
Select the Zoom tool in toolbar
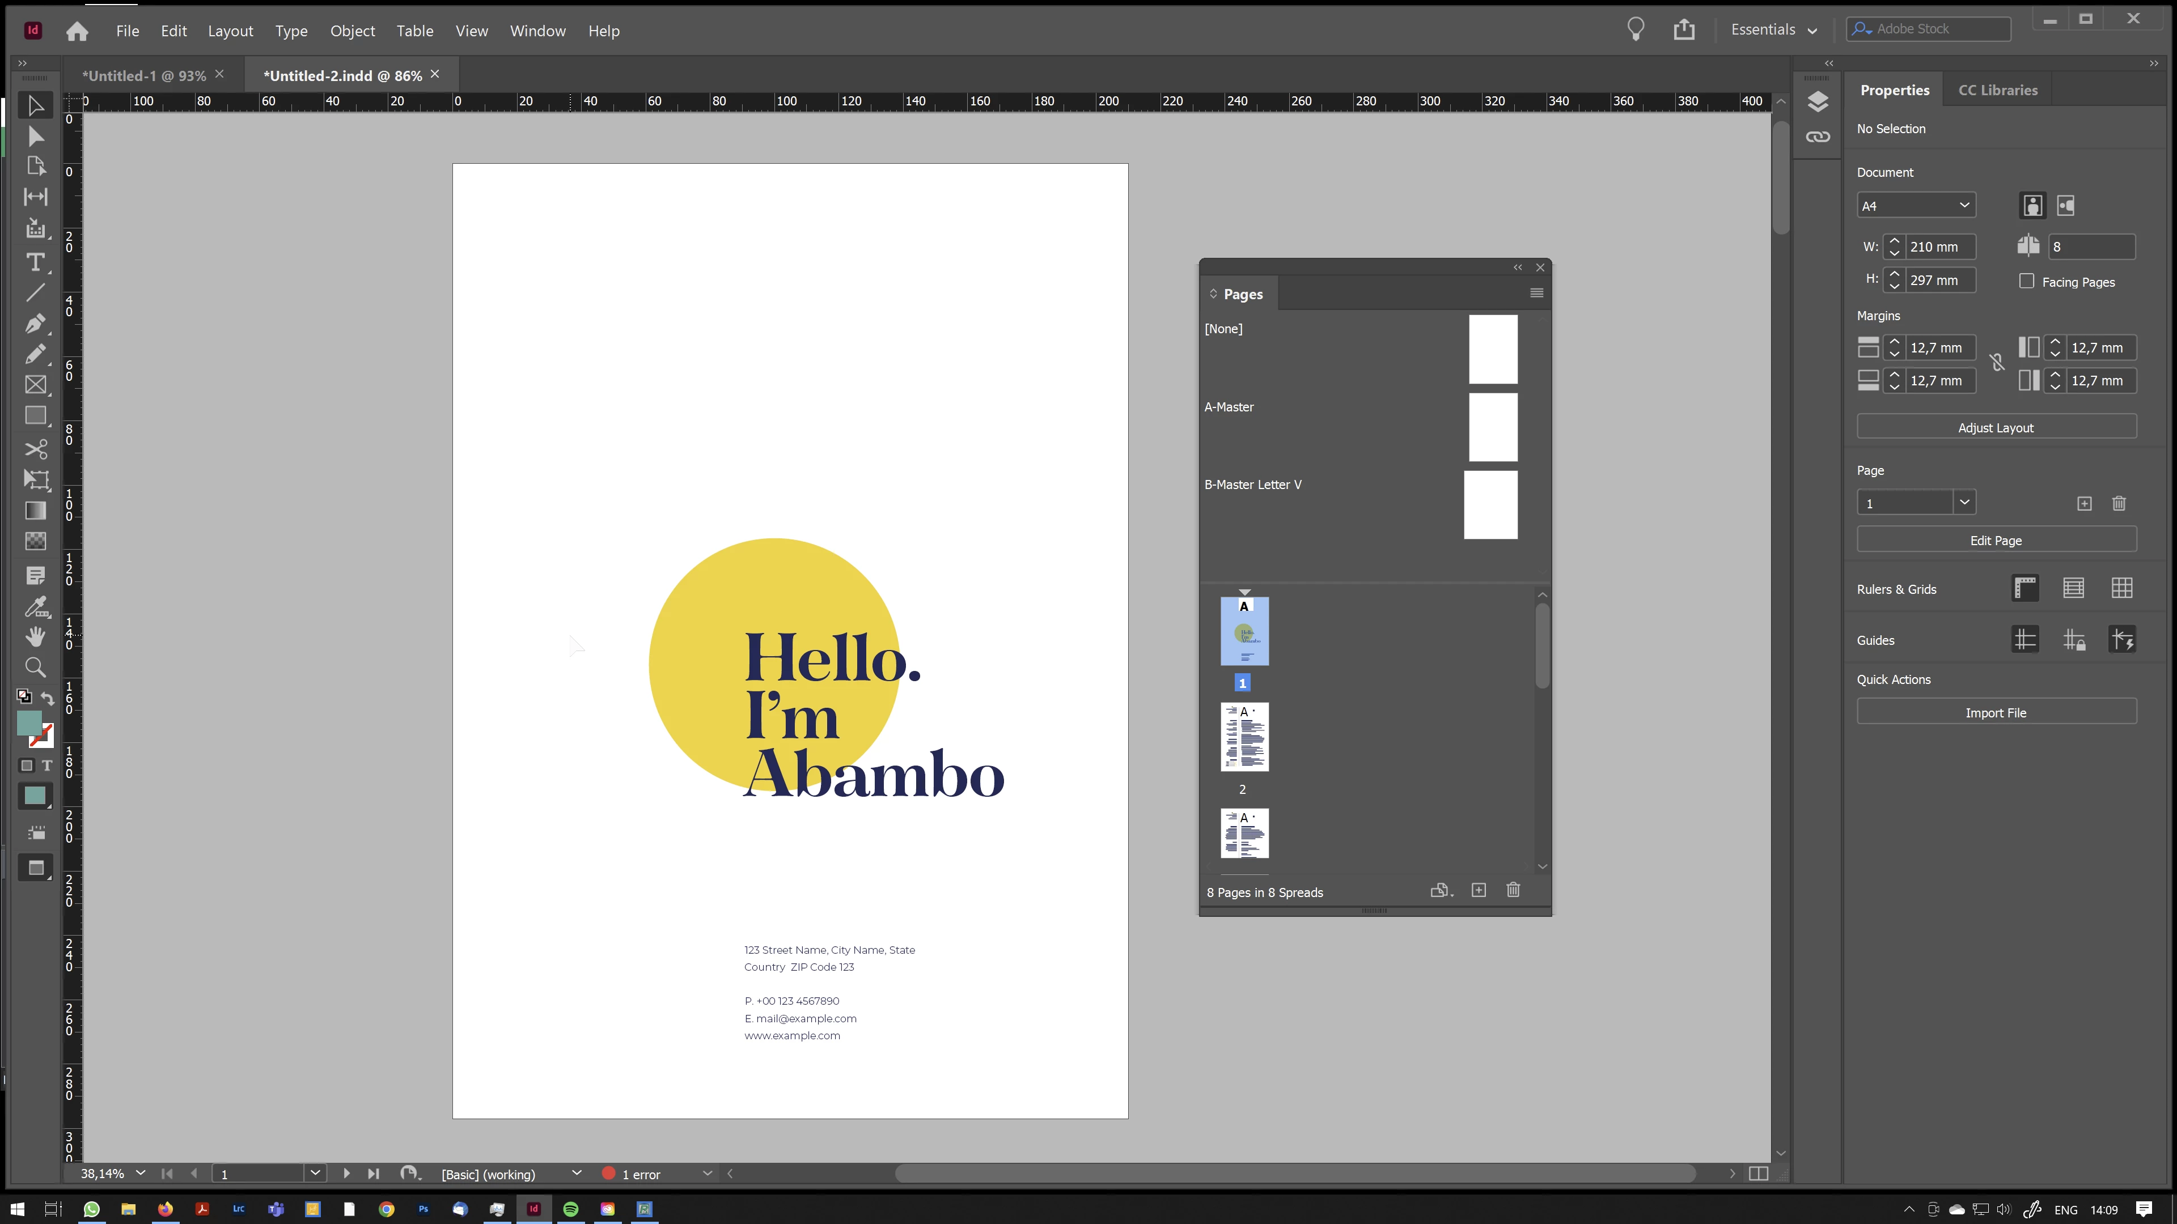36,668
